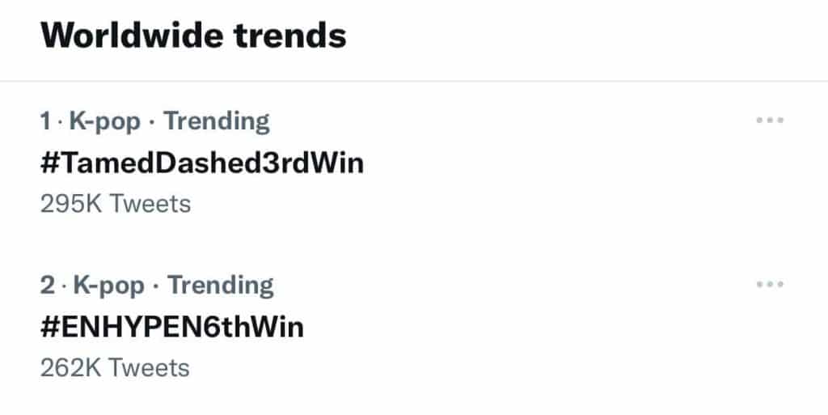This screenshot has width=828, height=415.
Task: Open more options for #ENHYPEN6thWin trend
Action: pos(770,285)
